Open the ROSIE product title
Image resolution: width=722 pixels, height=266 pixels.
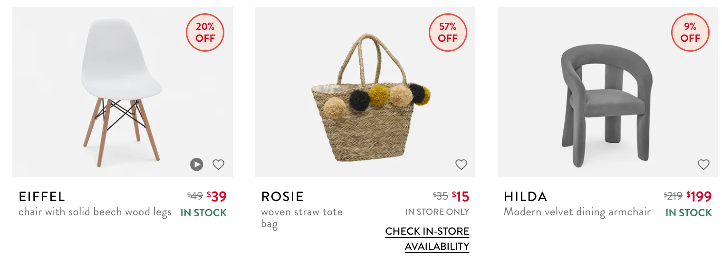282,196
